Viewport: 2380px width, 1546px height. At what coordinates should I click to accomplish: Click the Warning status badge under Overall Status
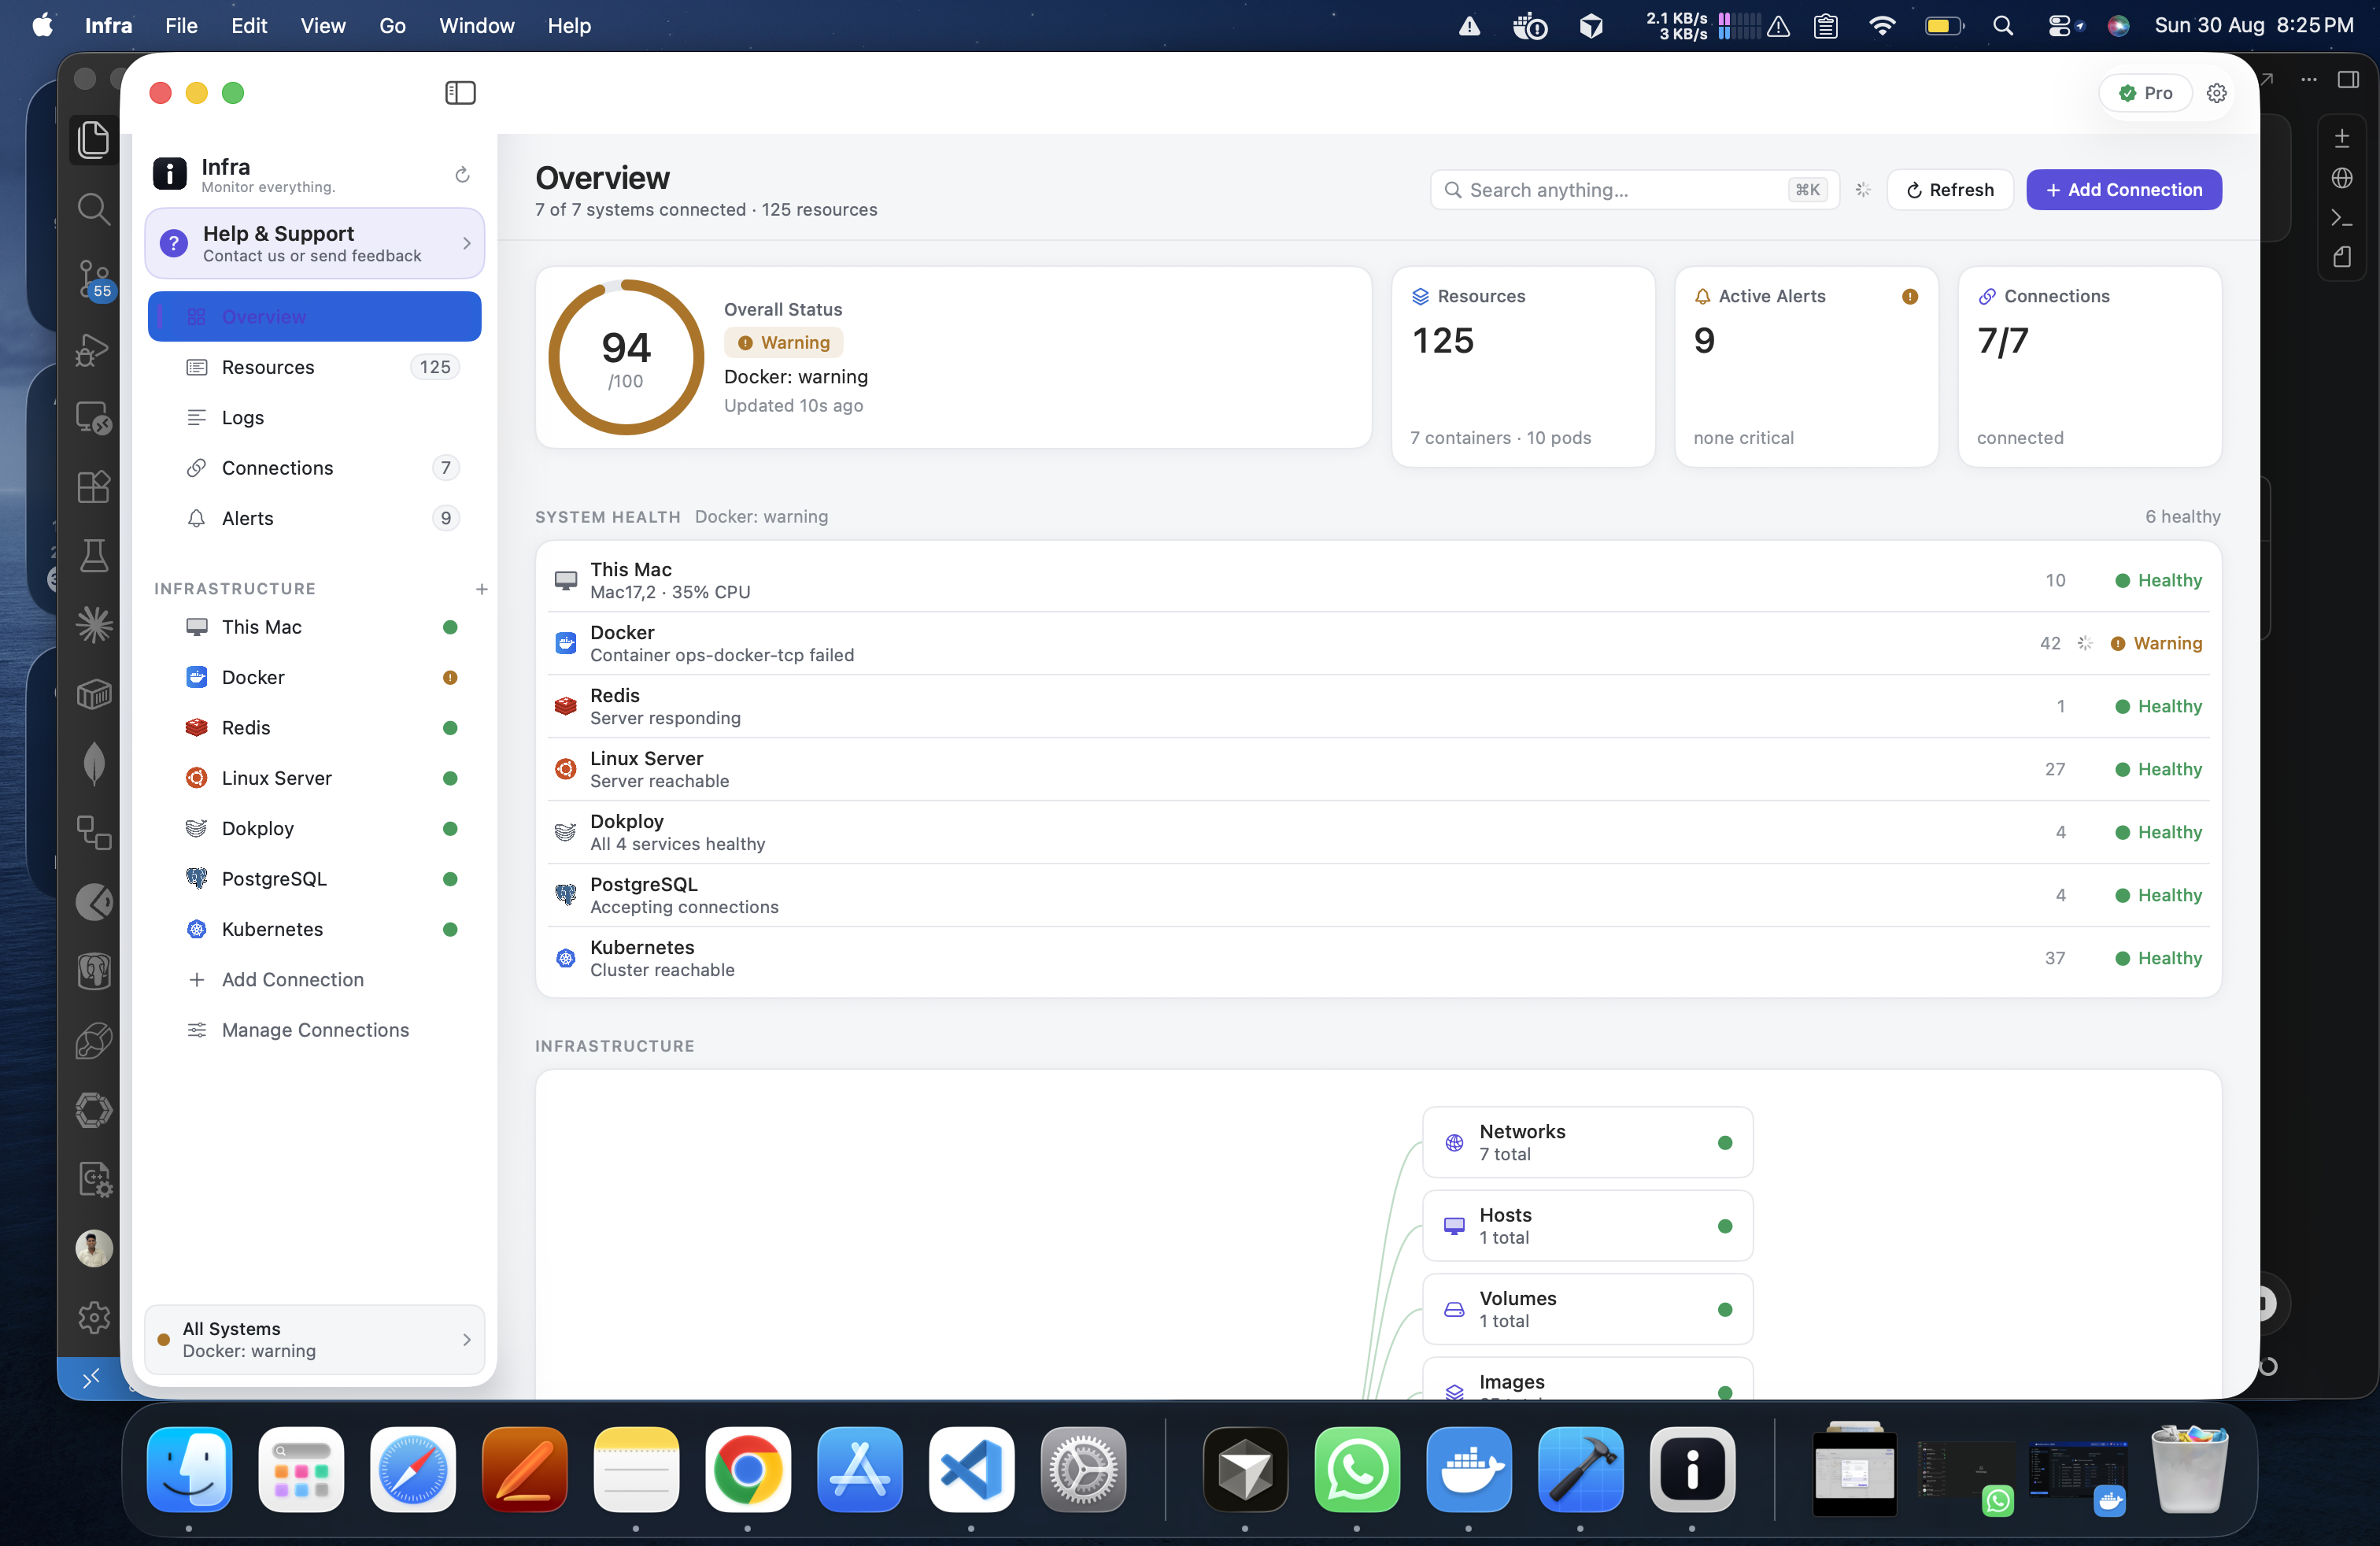click(784, 343)
